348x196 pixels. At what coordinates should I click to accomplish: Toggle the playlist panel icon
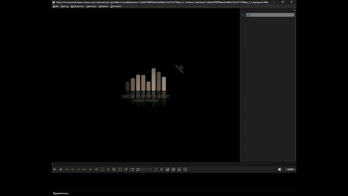point(126,169)
